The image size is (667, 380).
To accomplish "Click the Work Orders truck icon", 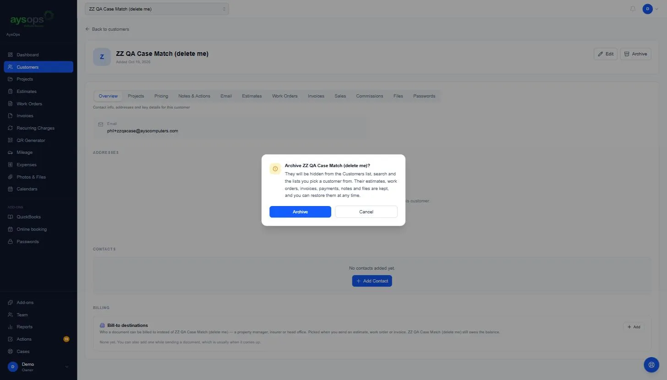I will tap(11, 104).
